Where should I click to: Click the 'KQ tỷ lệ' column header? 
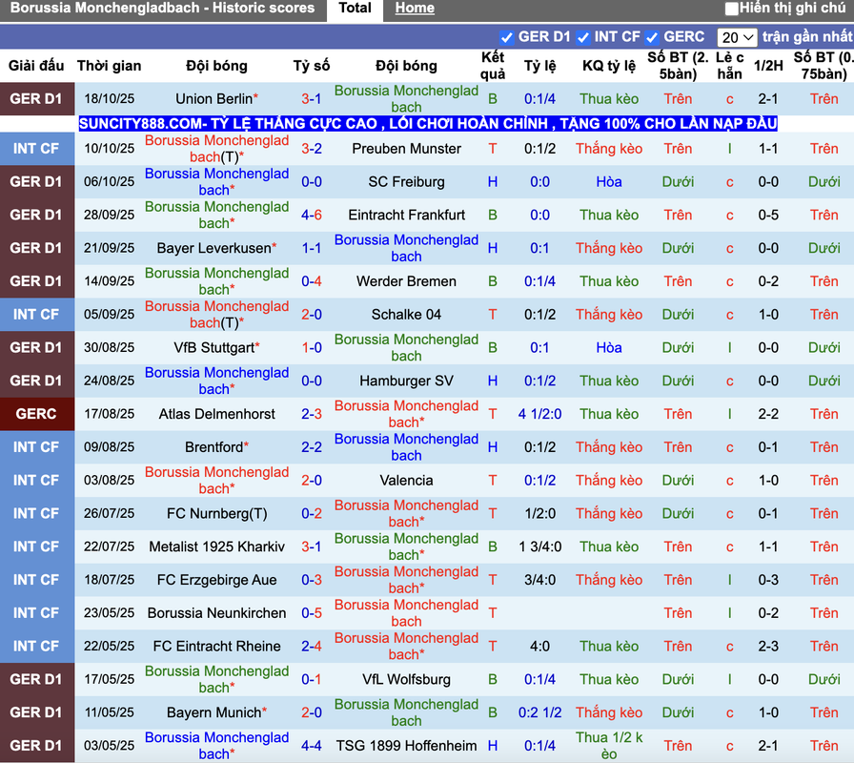(609, 66)
